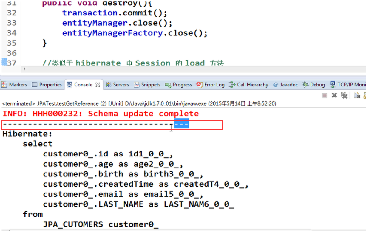Click line number 34 in the gutter
The height and width of the screenshot is (231, 366).
point(12,33)
